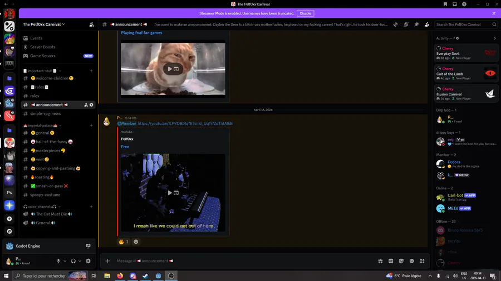This screenshot has width=501, height=281.
Task: Expand the Activity panel chevron
Action: pyautogui.click(x=495, y=38)
